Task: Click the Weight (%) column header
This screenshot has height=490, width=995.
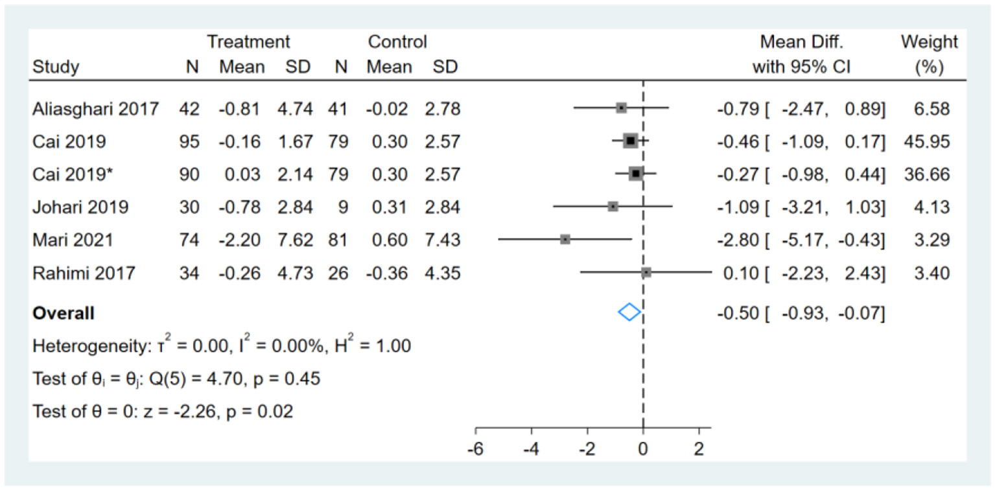Action: click(929, 54)
